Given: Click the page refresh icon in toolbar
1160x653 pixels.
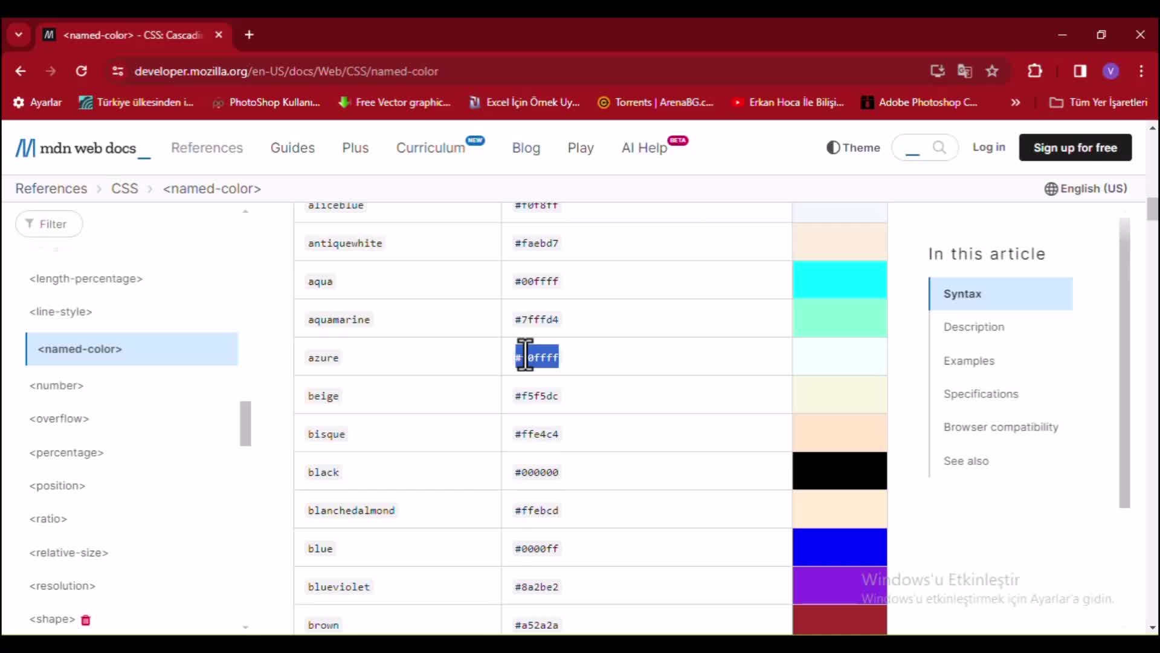Looking at the screenshot, I should pyautogui.click(x=82, y=71).
